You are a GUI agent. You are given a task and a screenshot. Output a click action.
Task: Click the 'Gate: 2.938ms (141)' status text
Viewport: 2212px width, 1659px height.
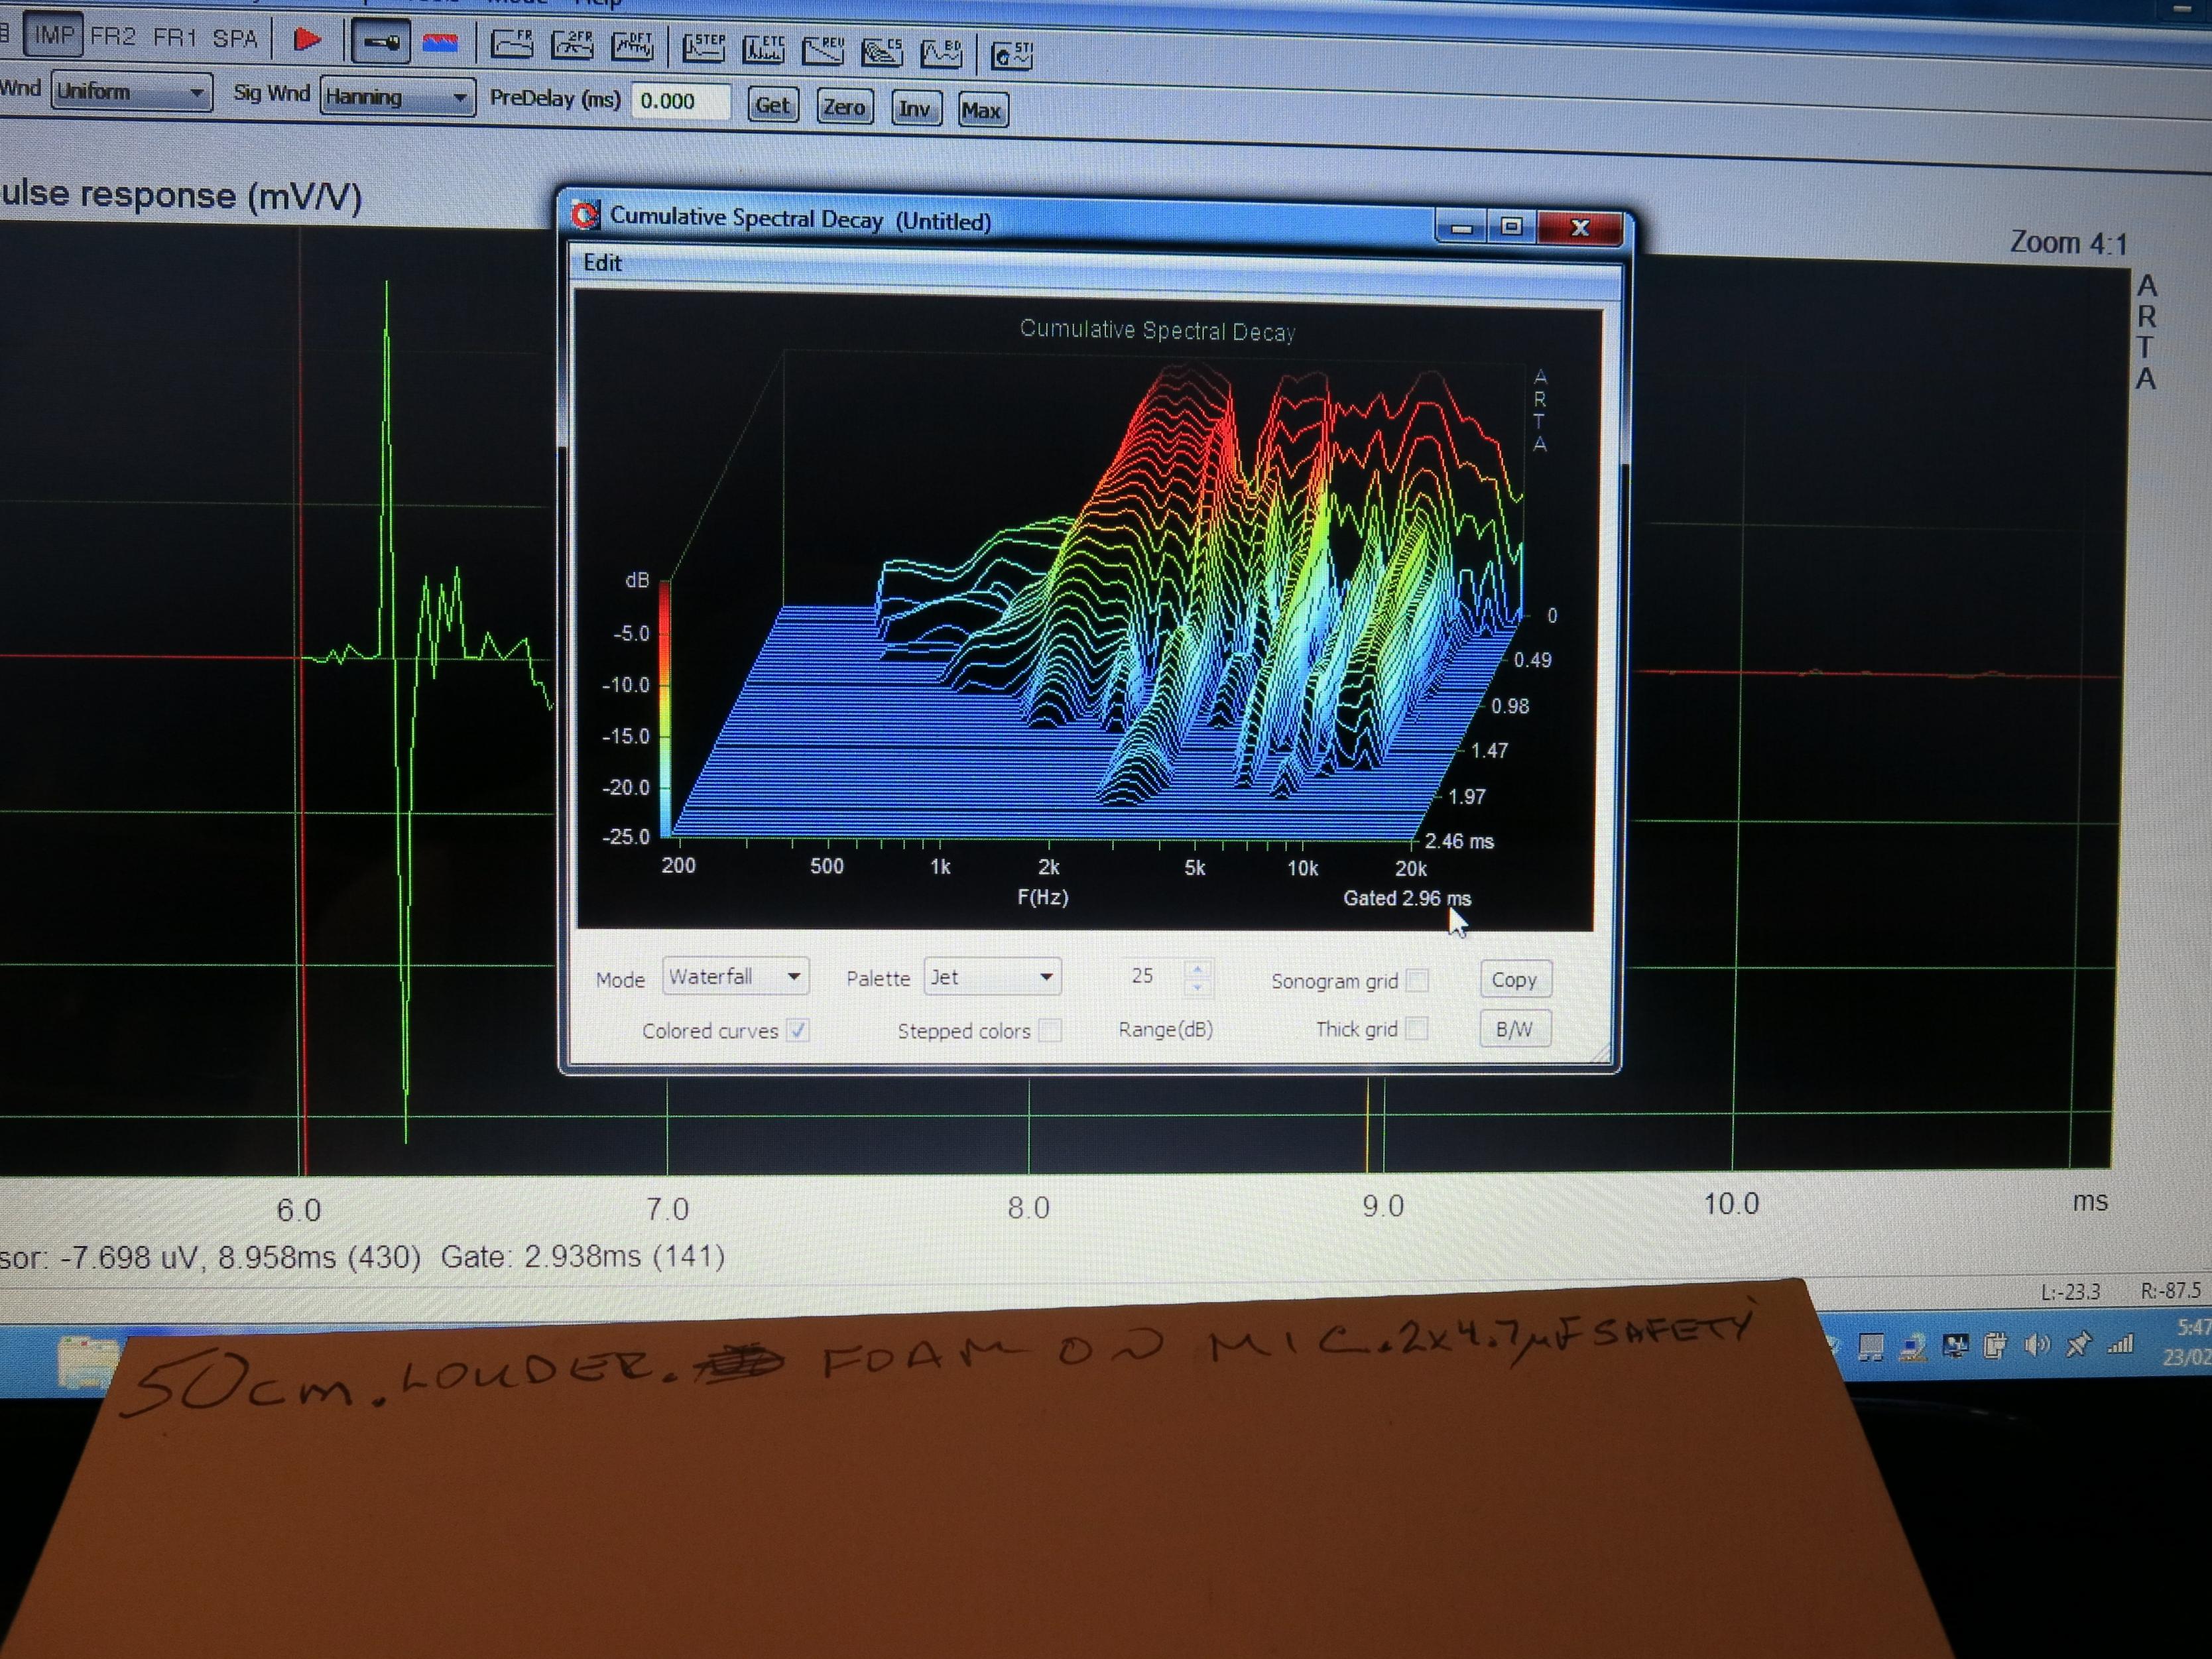click(583, 1256)
